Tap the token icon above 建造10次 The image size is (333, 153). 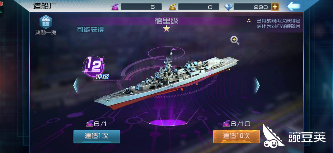226,123
